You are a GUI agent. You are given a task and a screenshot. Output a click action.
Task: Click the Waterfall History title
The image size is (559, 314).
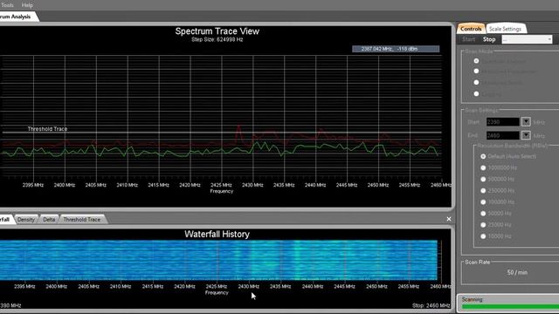[x=217, y=234]
